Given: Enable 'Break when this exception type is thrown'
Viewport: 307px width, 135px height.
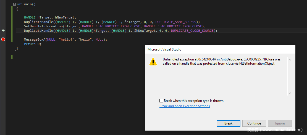Looking at the screenshot, I should click(x=161, y=101).
